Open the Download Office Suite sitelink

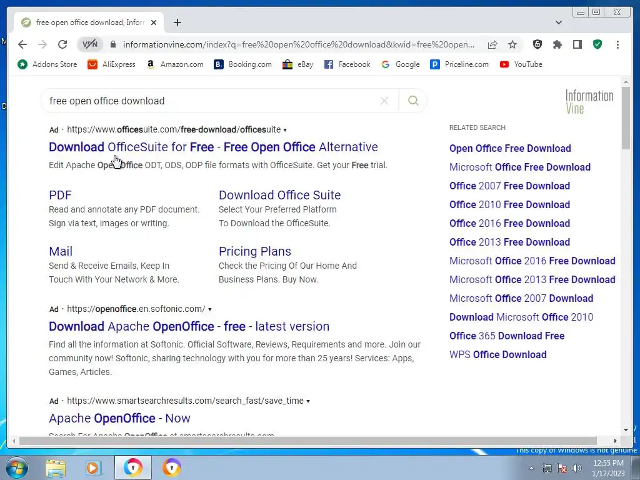point(279,195)
